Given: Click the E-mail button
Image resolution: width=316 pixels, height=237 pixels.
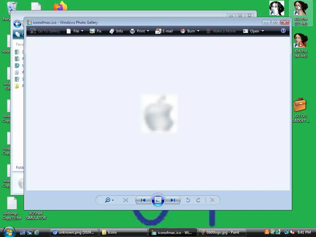Looking at the screenshot, I should click(x=164, y=31).
